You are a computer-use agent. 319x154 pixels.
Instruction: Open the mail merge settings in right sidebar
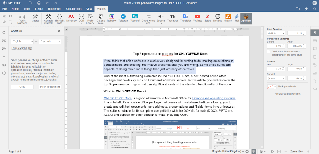[x=315, y=89]
